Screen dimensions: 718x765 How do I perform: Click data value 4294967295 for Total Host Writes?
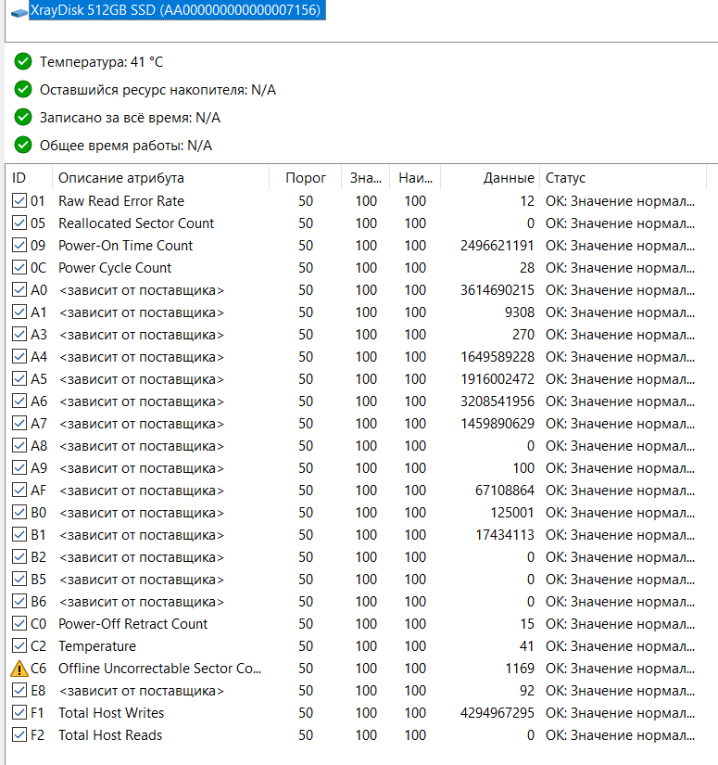click(498, 713)
